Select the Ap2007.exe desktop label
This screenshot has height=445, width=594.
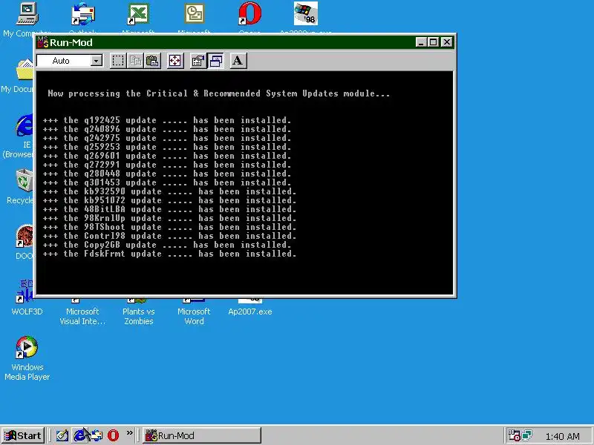point(250,311)
